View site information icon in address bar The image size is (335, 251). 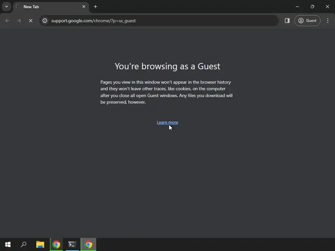pyautogui.click(x=45, y=21)
